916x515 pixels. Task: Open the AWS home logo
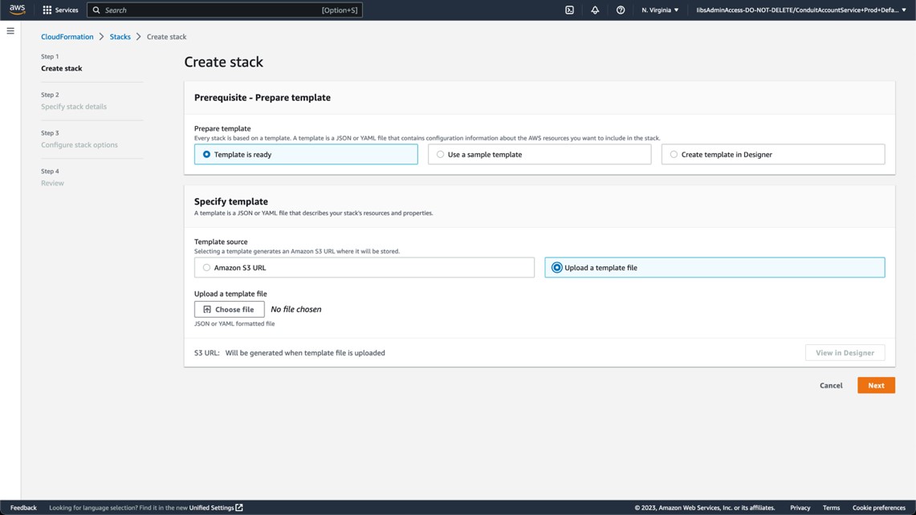[x=17, y=10]
